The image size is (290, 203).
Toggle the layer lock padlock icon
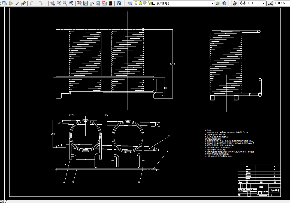click(150, 3)
